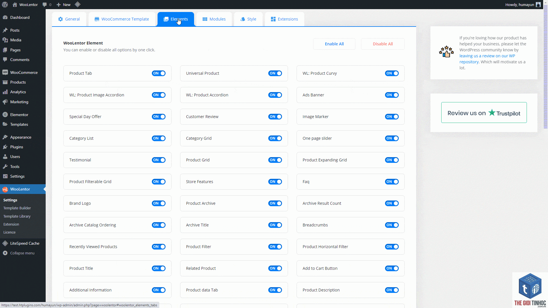Click the Elementor icon in sidebar
The width and height of the screenshot is (548, 308).
(5, 115)
